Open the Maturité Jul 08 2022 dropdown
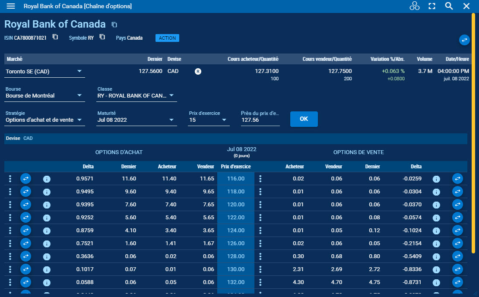This screenshot has height=297, width=479. (171, 120)
